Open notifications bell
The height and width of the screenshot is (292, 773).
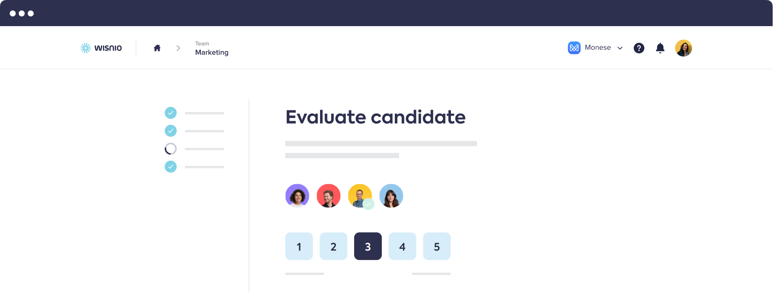click(660, 48)
